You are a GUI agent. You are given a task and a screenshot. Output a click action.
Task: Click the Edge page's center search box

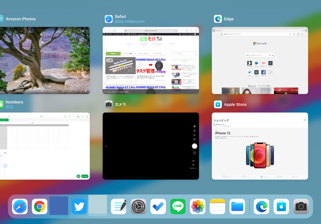260,55
